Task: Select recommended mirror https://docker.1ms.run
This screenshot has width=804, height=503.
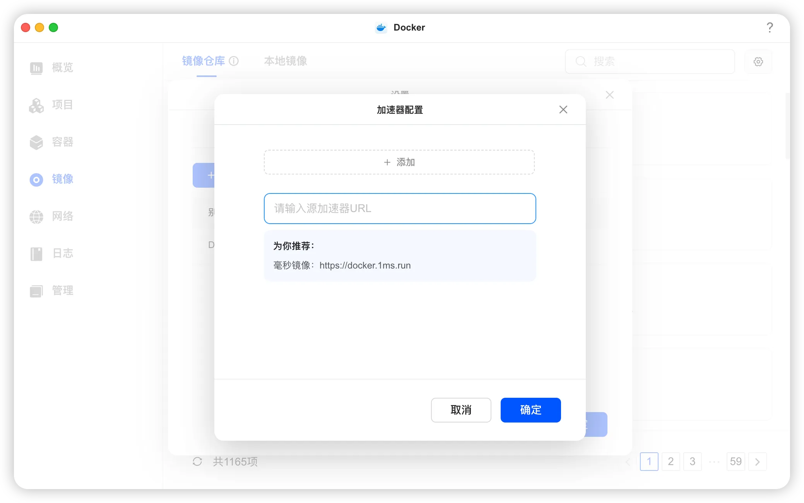Action: [x=365, y=265]
